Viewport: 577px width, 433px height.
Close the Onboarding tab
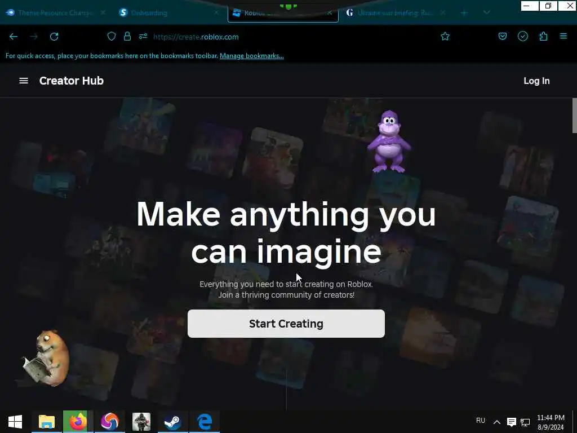(x=216, y=12)
